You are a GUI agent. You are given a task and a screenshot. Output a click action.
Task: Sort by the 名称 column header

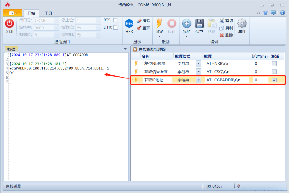pyautogui.click(x=157, y=56)
